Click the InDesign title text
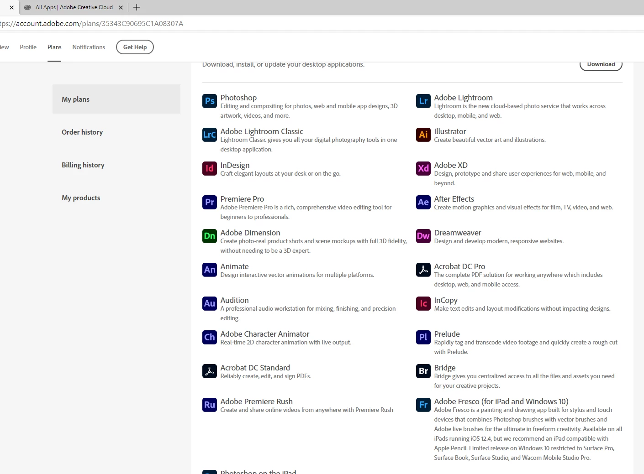Screen dimensions: 644x474 coord(235,165)
